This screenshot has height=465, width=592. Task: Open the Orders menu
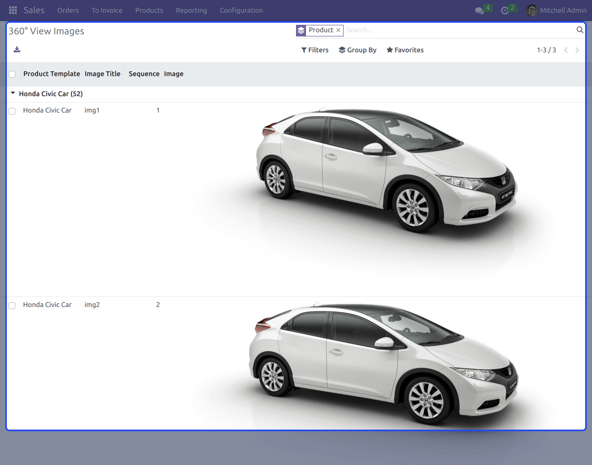[x=68, y=10]
